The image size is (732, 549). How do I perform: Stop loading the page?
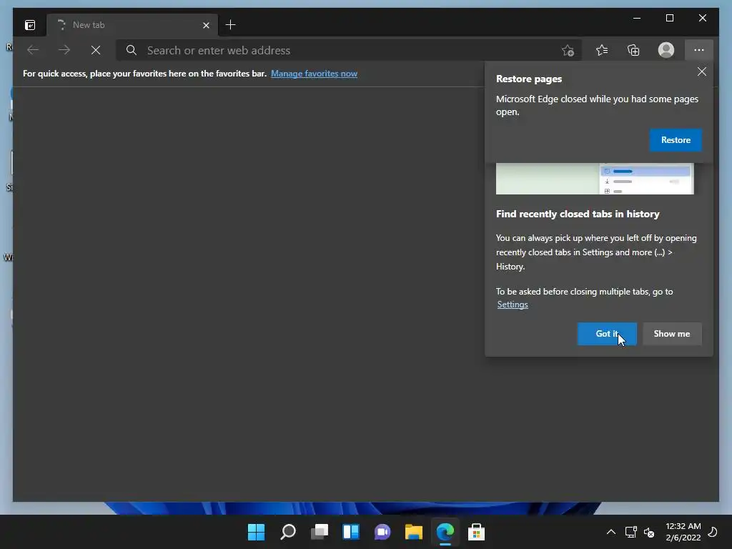pyautogui.click(x=96, y=50)
